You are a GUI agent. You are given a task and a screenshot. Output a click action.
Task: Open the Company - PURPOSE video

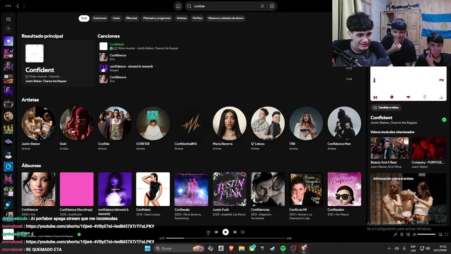[429, 152]
